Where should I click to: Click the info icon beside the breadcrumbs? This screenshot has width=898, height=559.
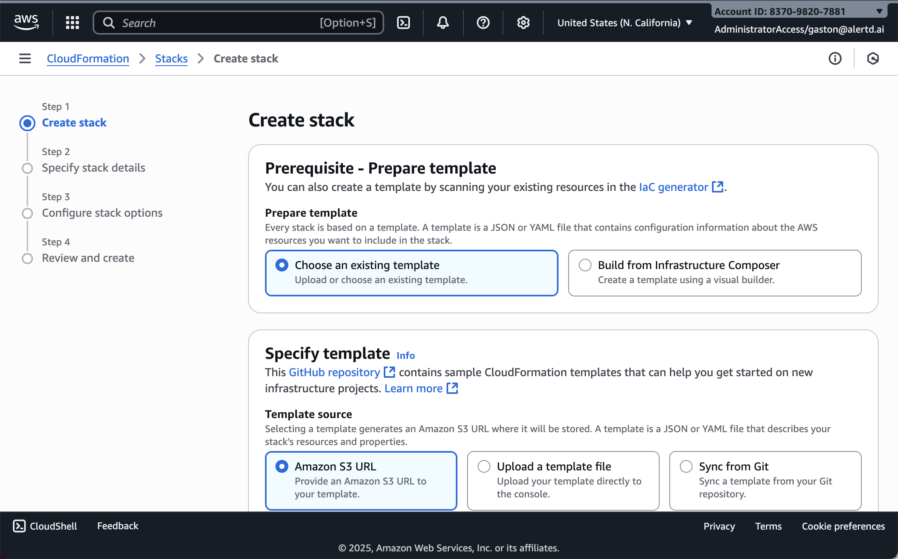pos(835,59)
